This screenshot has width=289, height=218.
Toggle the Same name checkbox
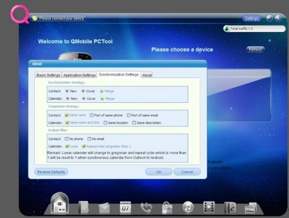(x=67, y=115)
